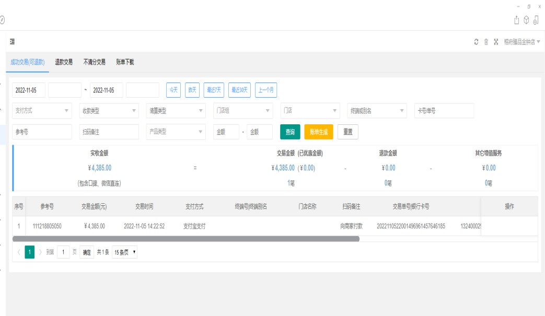The height and width of the screenshot is (316, 545).
Task: Collapse the sidebar with the menu icon
Action: point(12,41)
